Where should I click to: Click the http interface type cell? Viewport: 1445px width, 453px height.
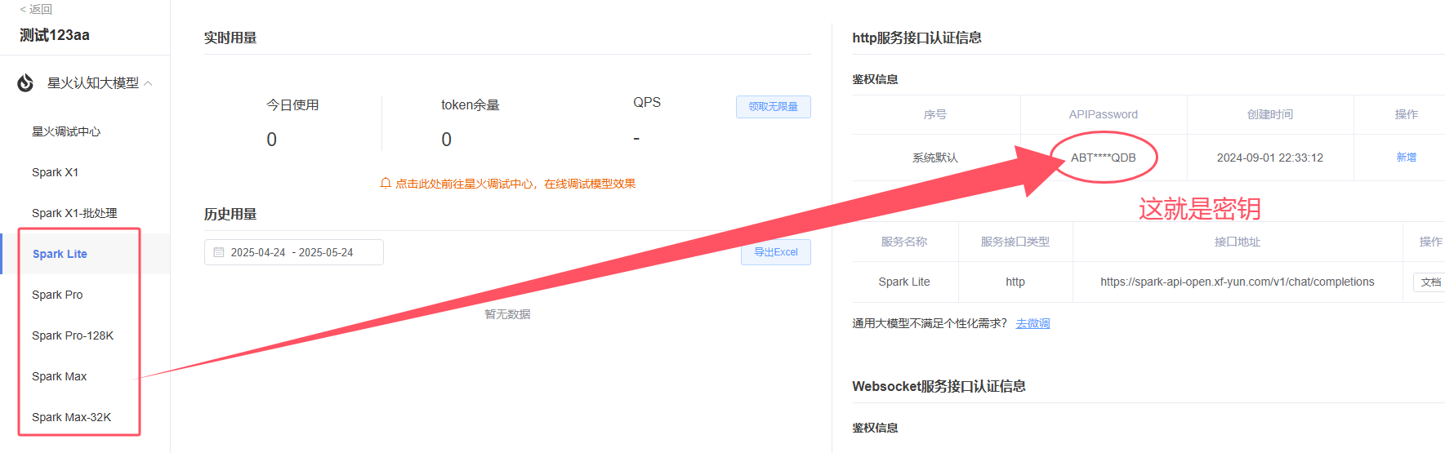point(1015,282)
